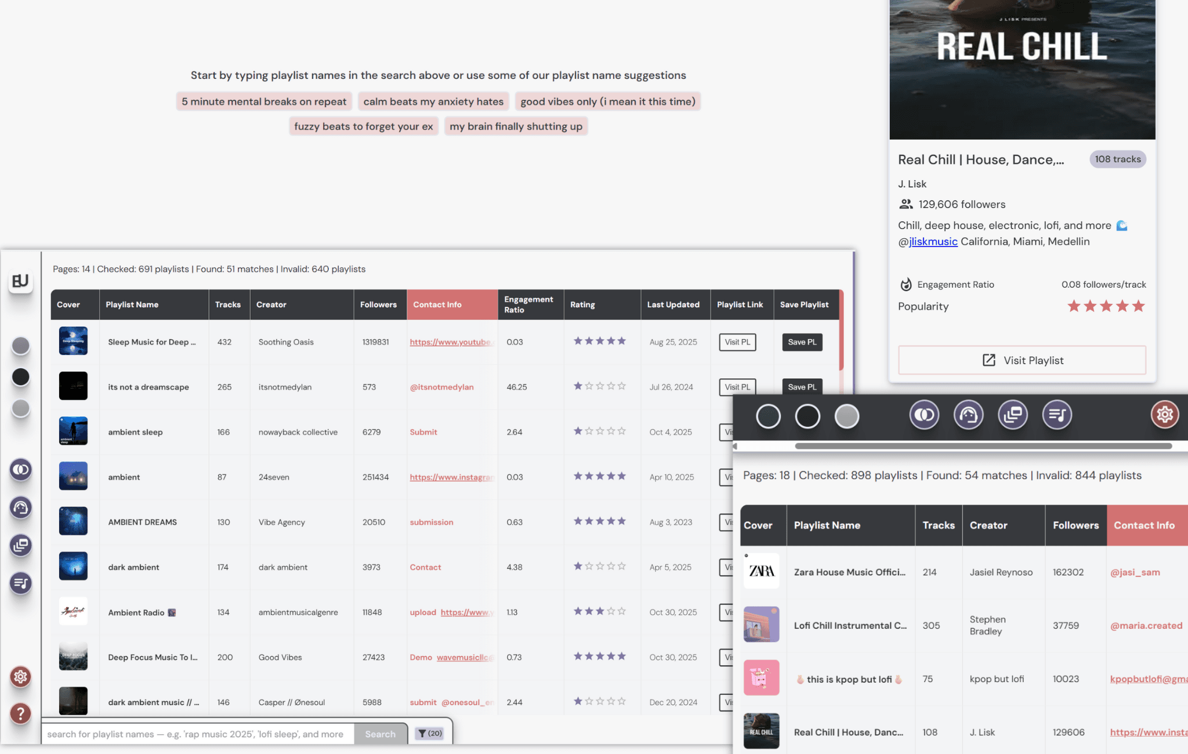Click the headphones icon in dark top toolbar
Screen dimensions: 1188x754
click(968, 415)
